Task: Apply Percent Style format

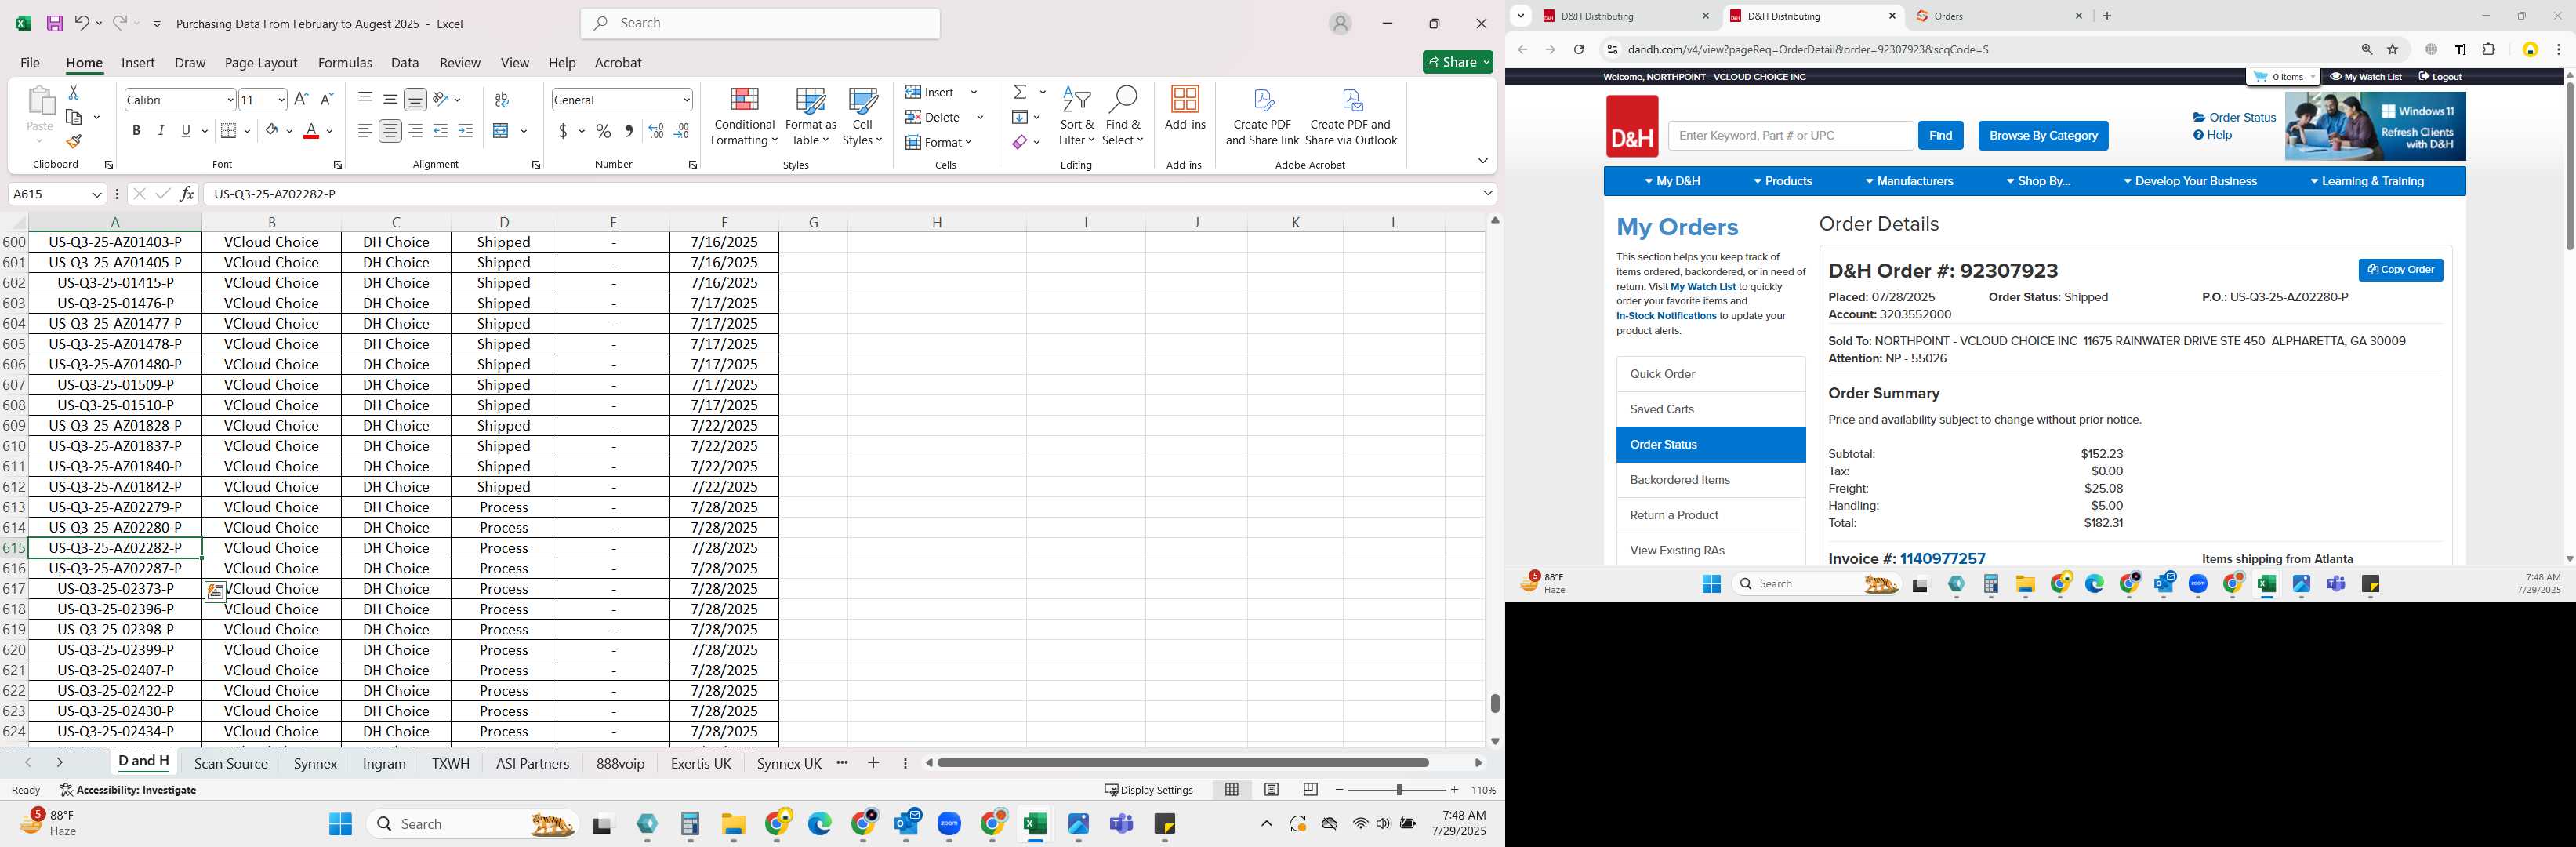Action: tap(603, 131)
